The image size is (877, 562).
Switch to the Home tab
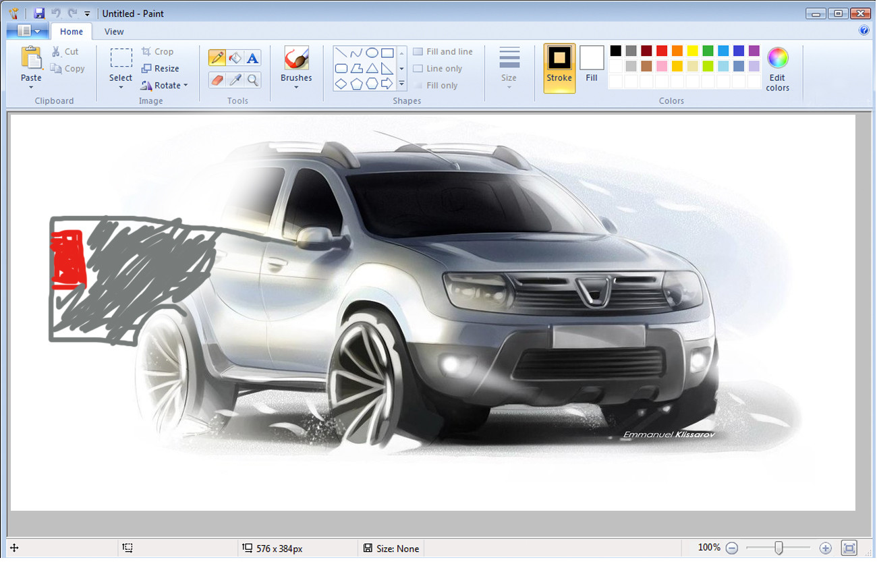tap(72, 32)
